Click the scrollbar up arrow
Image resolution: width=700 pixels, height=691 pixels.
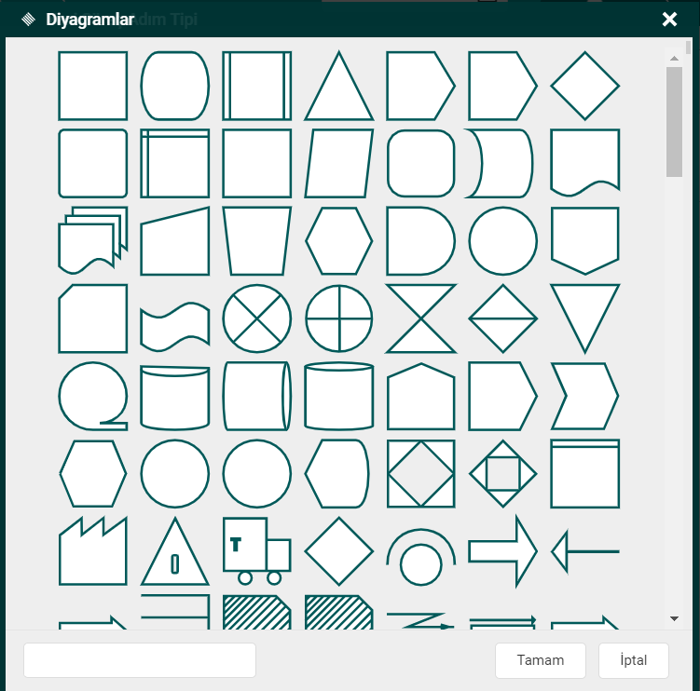tap(674, 58)
